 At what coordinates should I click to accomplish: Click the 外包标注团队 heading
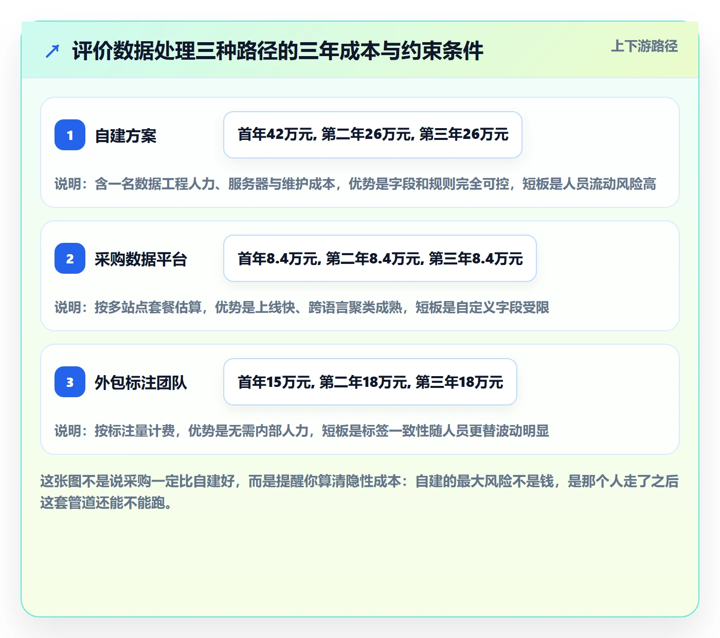[141, 382]
